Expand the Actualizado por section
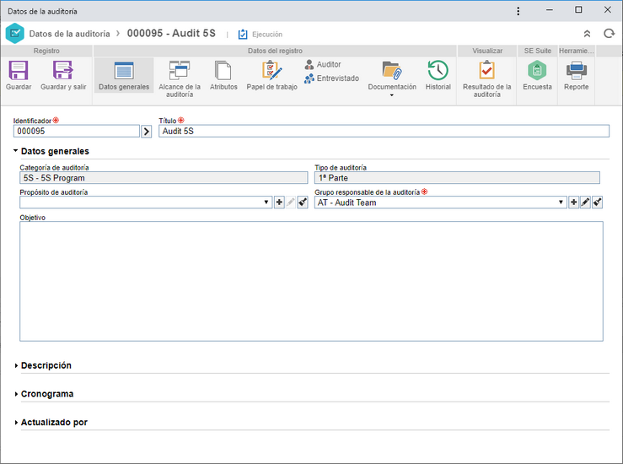The height and width of the screenshot is (464, 623). coord(16,423)
